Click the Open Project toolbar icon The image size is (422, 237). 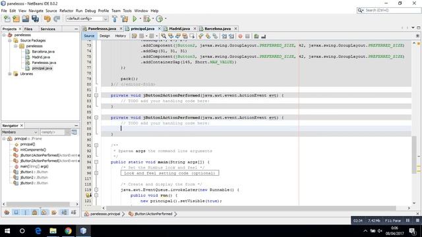26,19
